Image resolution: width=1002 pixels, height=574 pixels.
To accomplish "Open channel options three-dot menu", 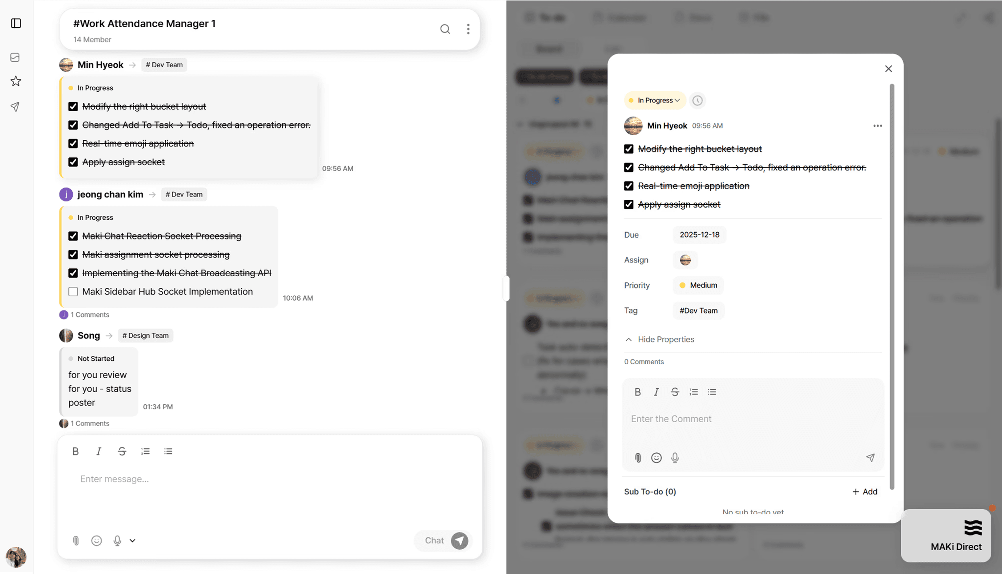I will tap(468, 29).
